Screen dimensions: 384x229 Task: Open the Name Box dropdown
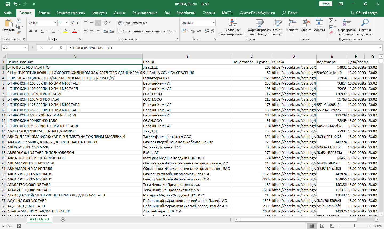[26, 48]
